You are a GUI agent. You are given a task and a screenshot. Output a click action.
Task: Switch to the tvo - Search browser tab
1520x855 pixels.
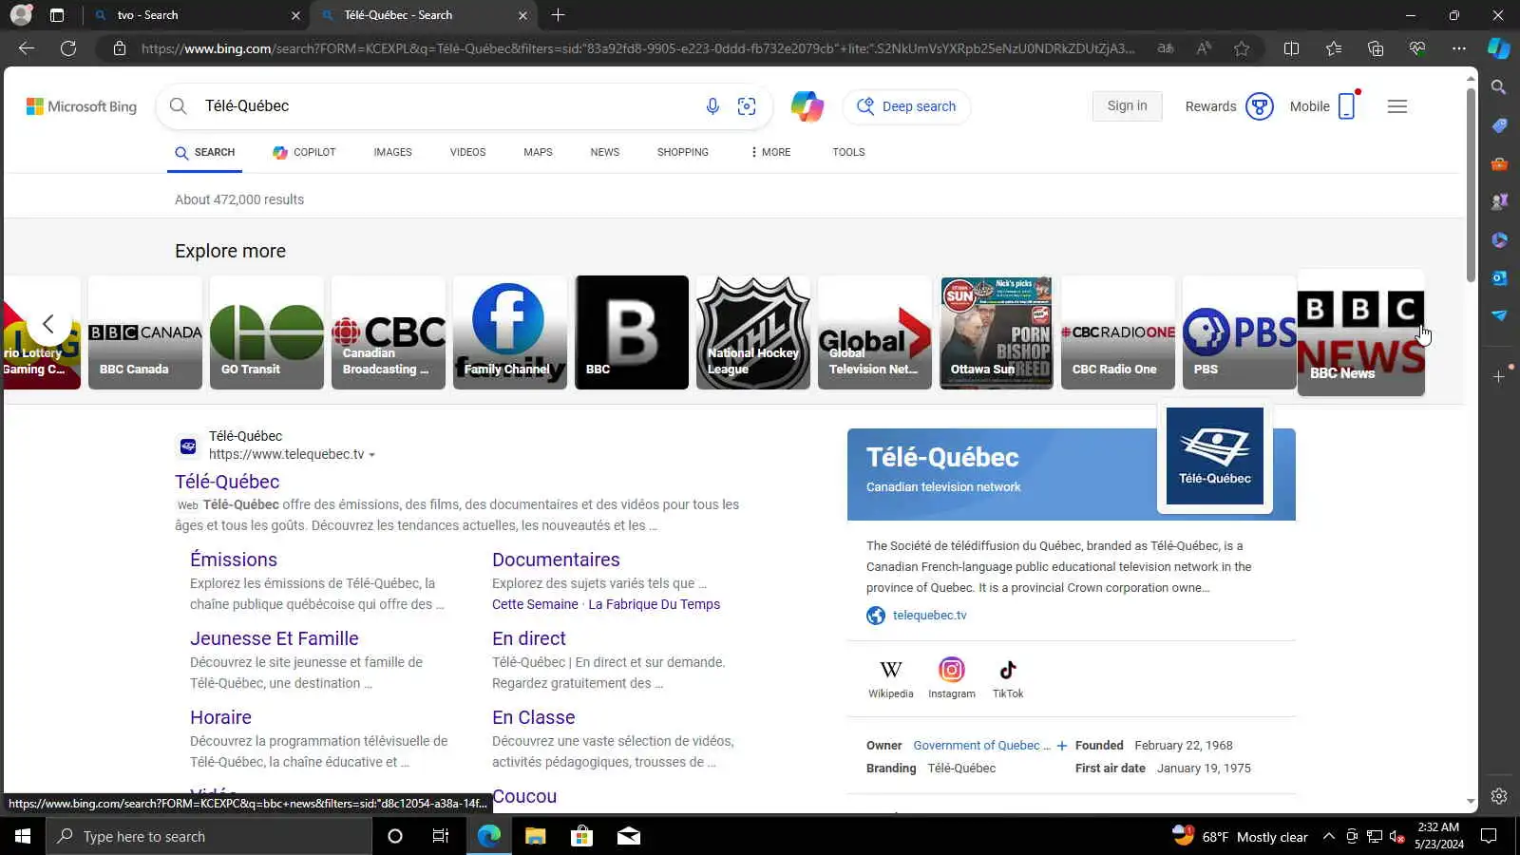click(197, 15)
